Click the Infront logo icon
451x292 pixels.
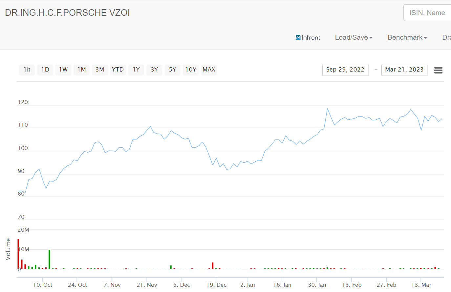298,37
